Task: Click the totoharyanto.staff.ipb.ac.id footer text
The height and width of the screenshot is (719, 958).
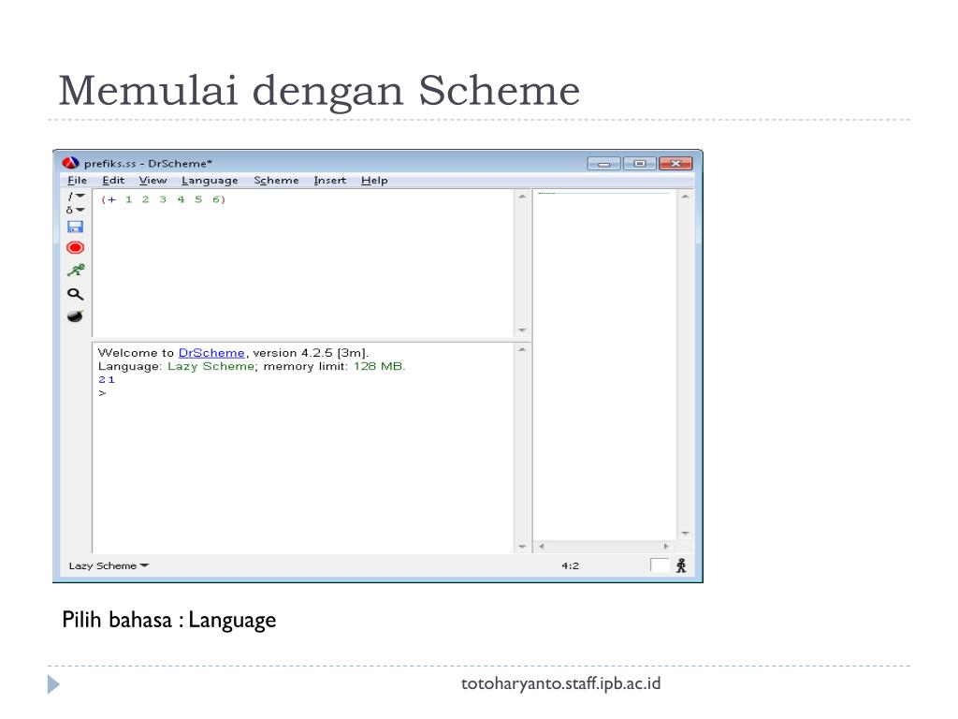Action: tap(561, 683)
